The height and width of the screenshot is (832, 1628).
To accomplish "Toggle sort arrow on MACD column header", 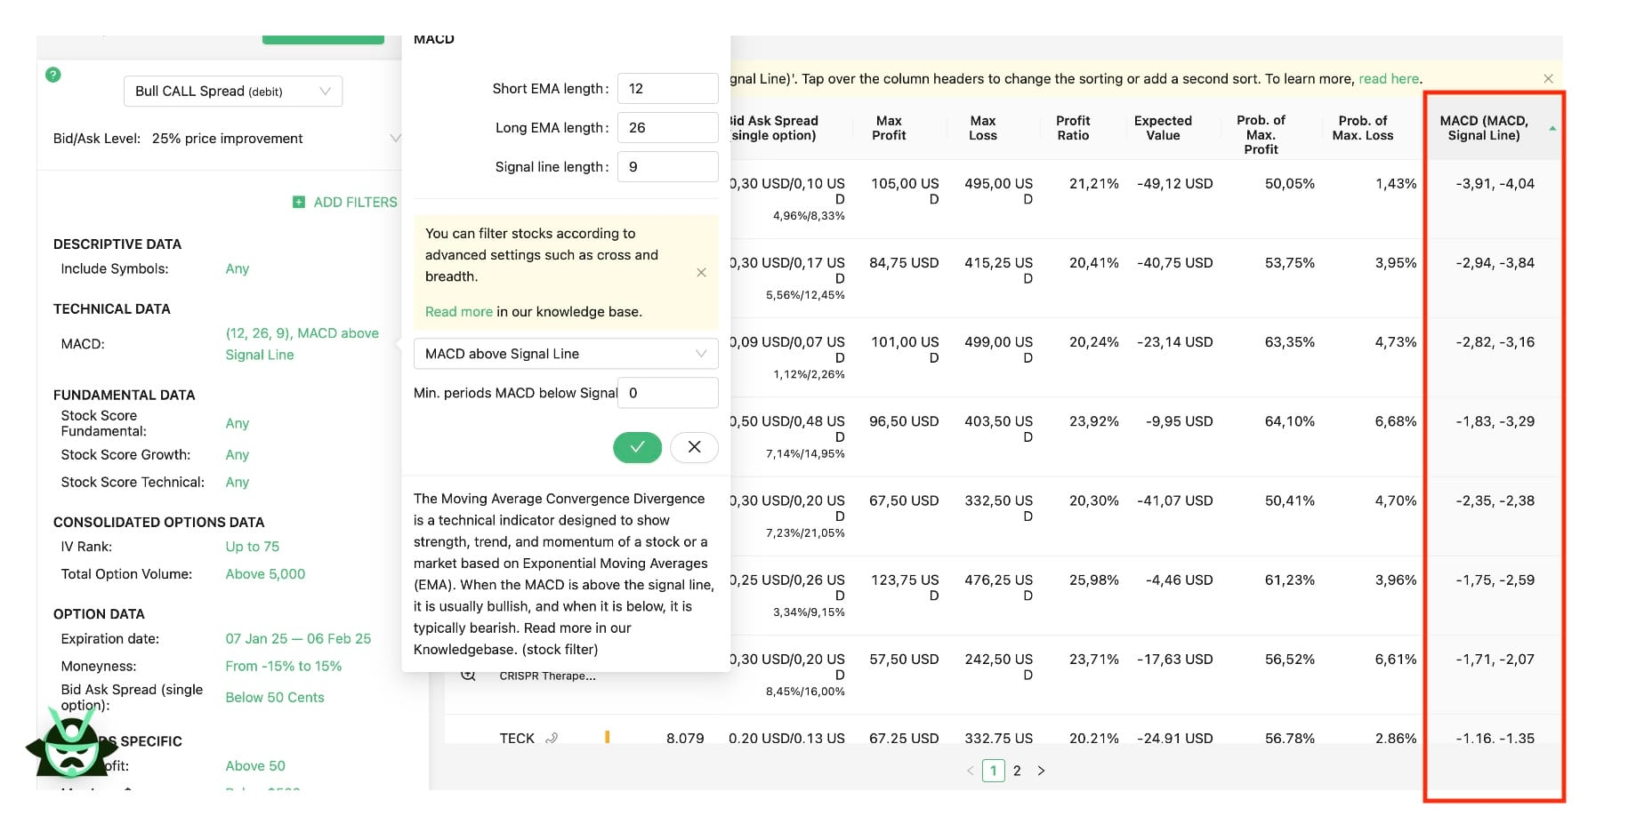I will (1552, 129).
